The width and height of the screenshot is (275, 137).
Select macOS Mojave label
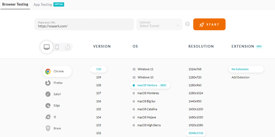(147, 117)
